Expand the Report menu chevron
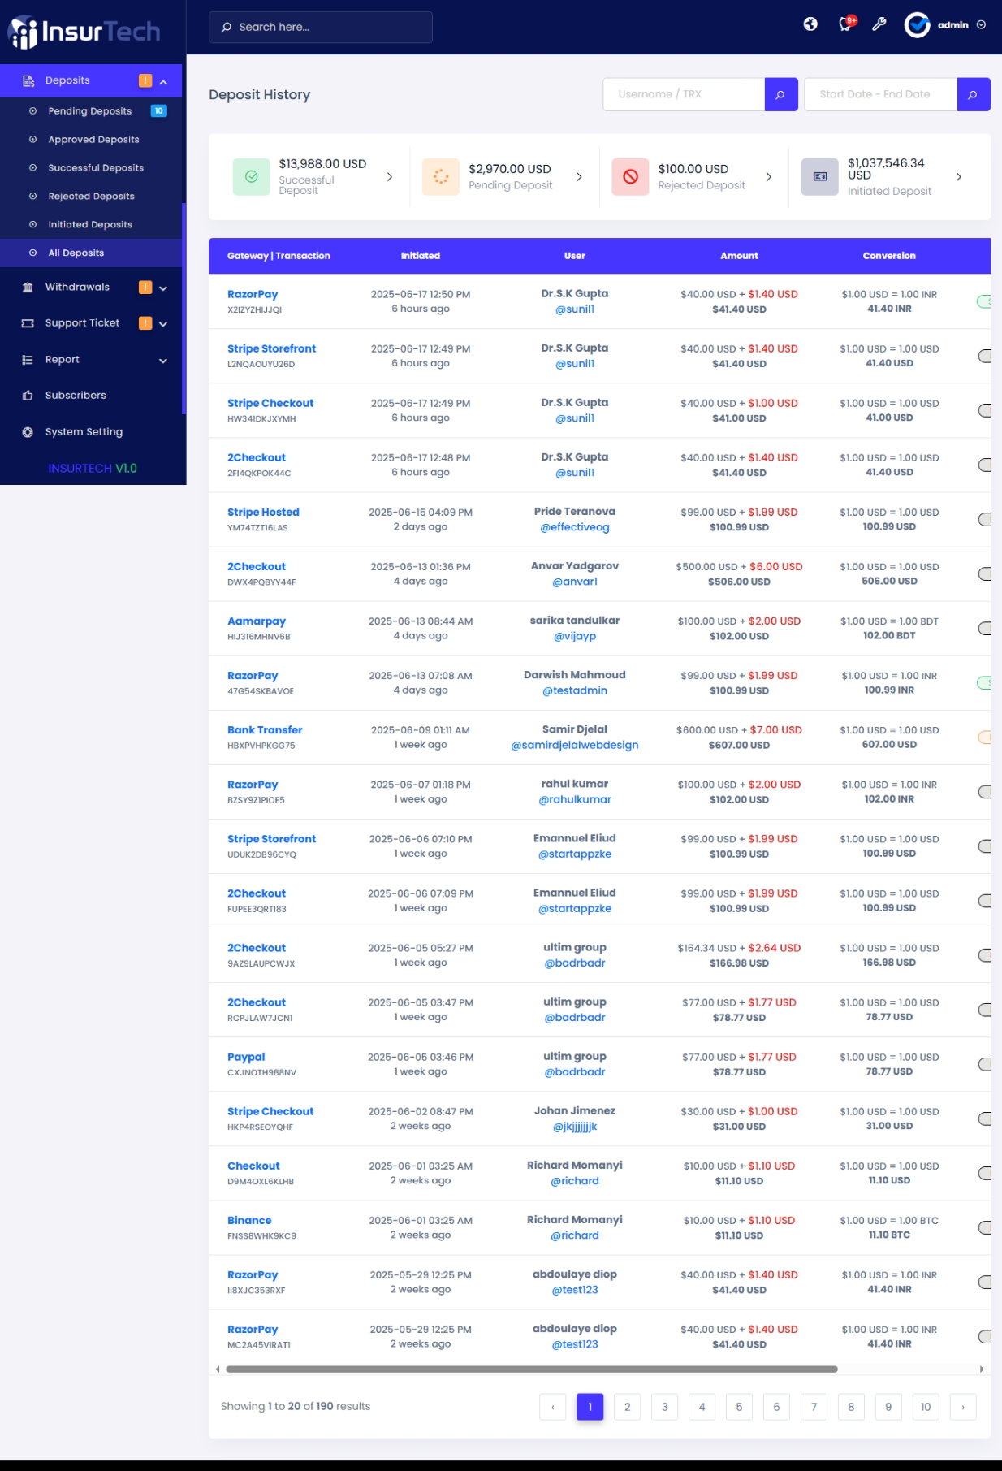 163,361
